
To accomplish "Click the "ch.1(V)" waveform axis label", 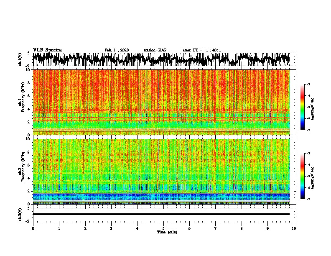I will point(20,59).
